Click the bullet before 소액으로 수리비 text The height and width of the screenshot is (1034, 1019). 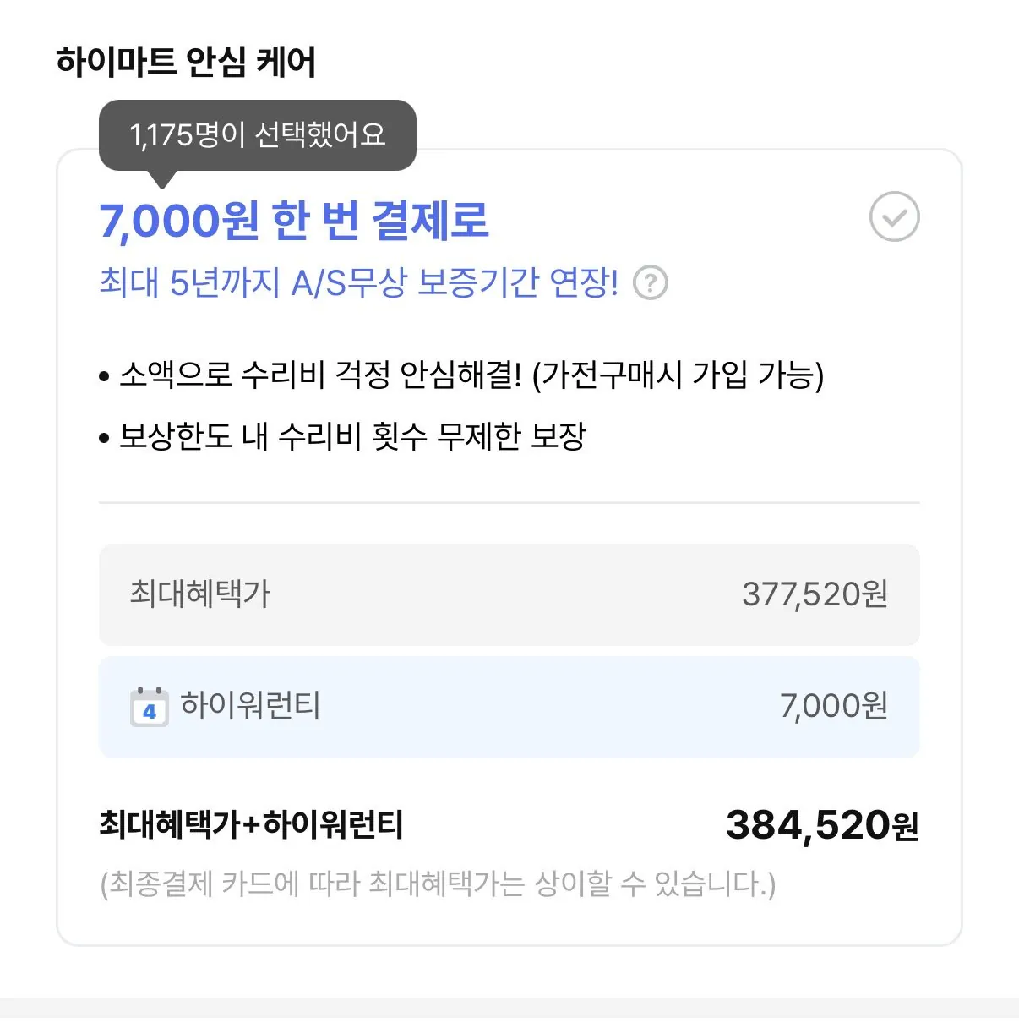[x=105, y=375]
